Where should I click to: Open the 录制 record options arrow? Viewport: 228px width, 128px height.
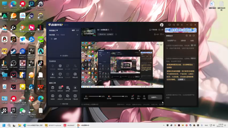pos(140,96)
